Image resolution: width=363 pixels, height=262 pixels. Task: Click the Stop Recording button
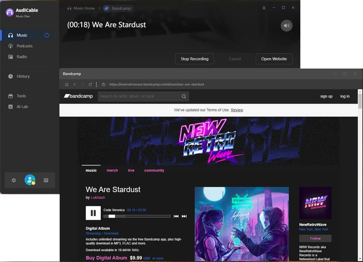click(x=194, y=59)
